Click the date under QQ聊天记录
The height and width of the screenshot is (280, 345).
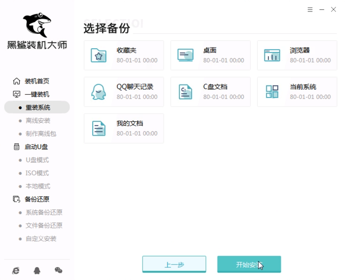137,97
